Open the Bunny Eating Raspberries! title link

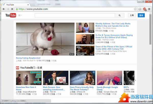[x=28, y=58]
